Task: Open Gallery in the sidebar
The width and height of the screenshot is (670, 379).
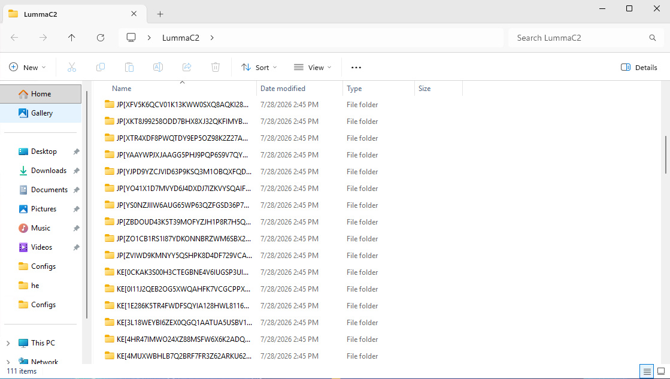Action: [x=41, y=113]
